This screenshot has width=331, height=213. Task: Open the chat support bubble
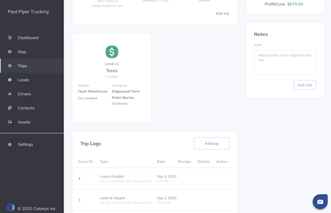(320, 202)
